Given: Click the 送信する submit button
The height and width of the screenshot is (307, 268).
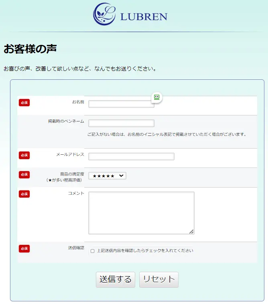Looking at the screenshot, I should (x=116, y=280).
